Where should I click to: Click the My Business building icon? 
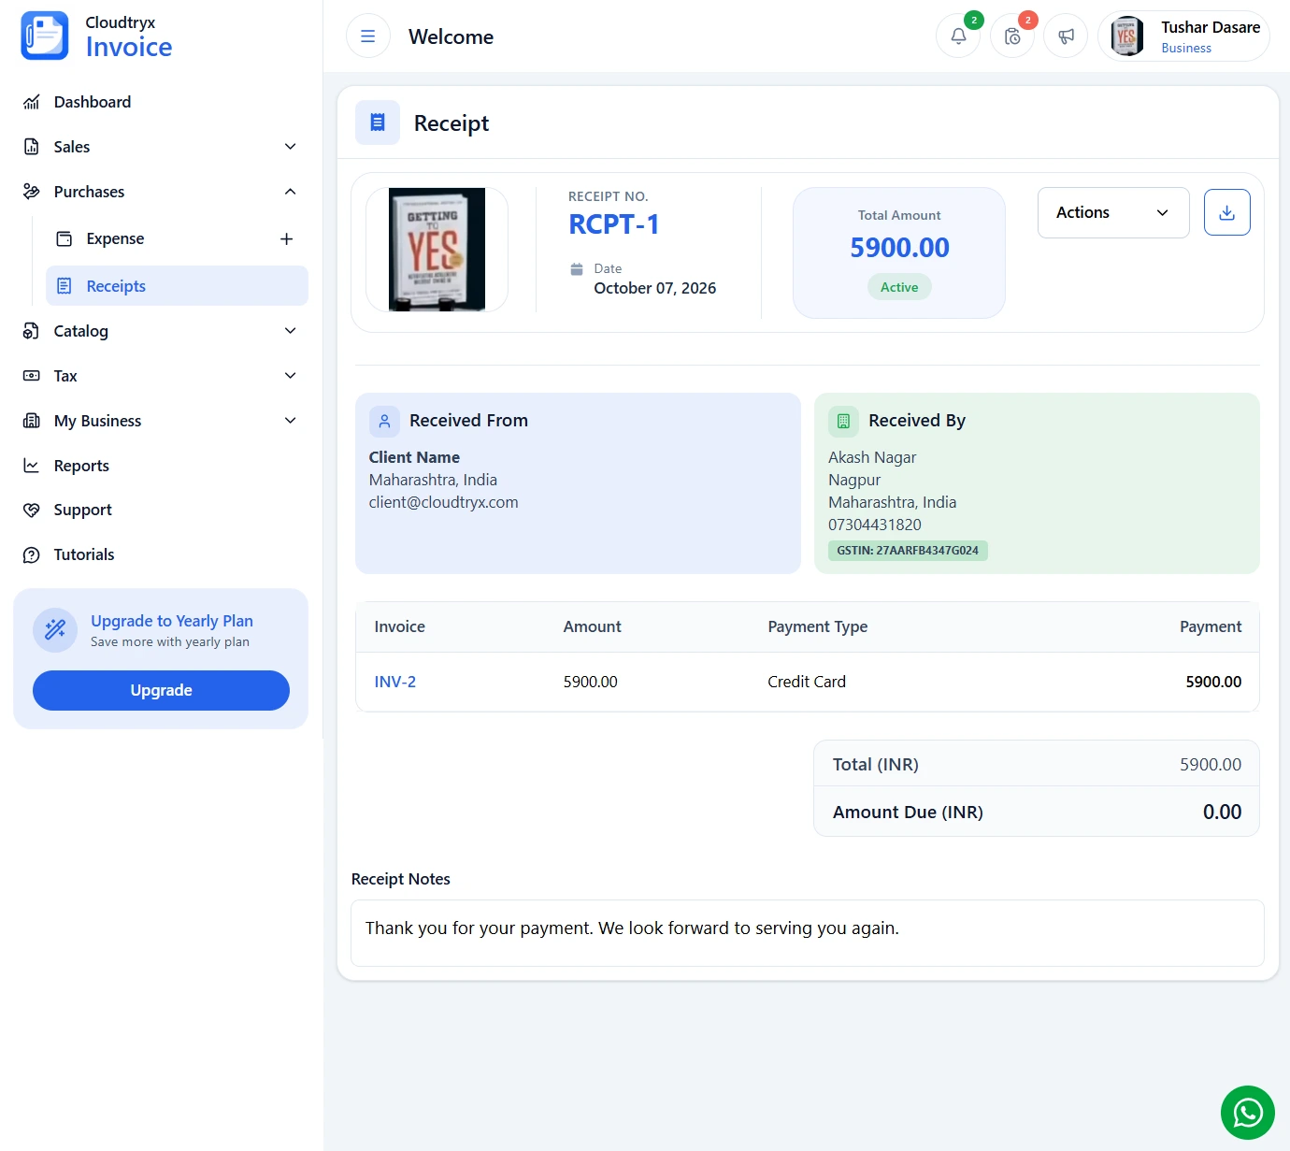pyautogui.click(x=32, y=421)
